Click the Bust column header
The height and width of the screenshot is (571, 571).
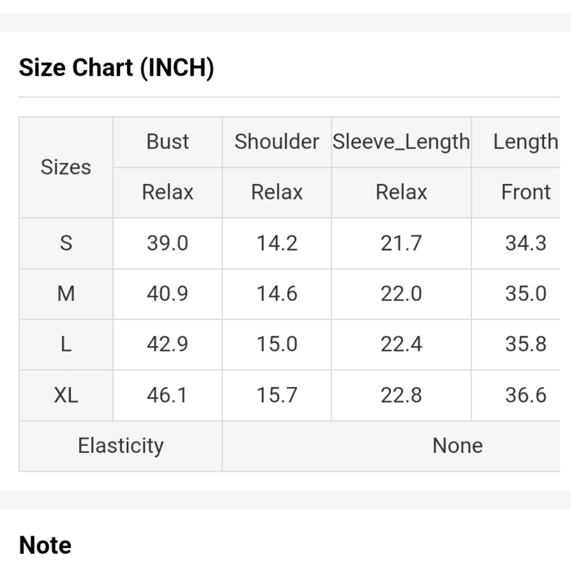tap(167, 142)
